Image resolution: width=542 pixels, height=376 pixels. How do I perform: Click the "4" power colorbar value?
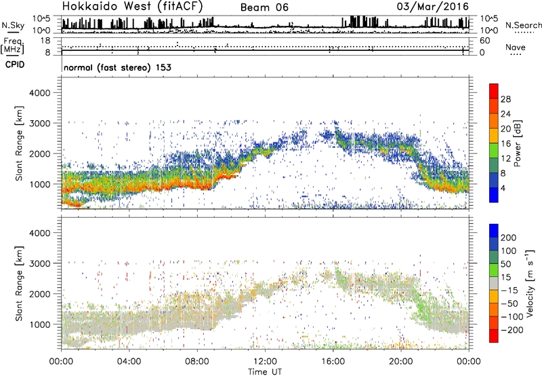(503, 188)
